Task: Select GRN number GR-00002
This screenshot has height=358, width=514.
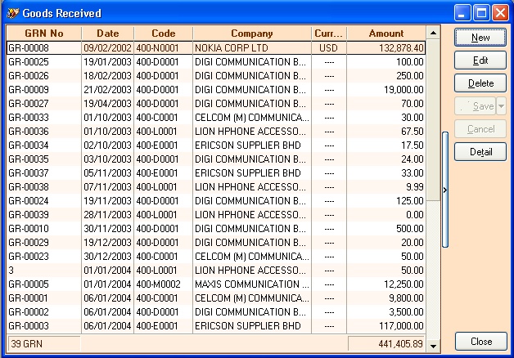Action: click(29, 312)
